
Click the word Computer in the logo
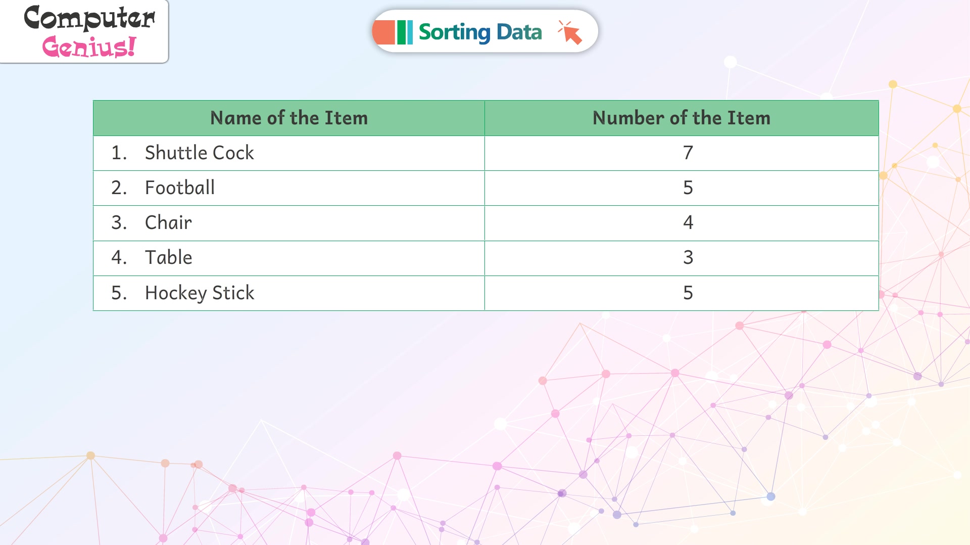click(89, 18)
